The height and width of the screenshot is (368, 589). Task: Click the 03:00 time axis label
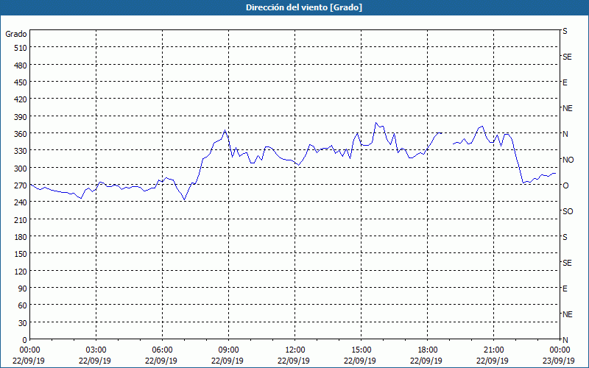(96, 350)
